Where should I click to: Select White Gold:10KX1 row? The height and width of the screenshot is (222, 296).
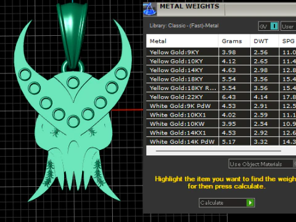pyautogui.click(x=221, y=115)
